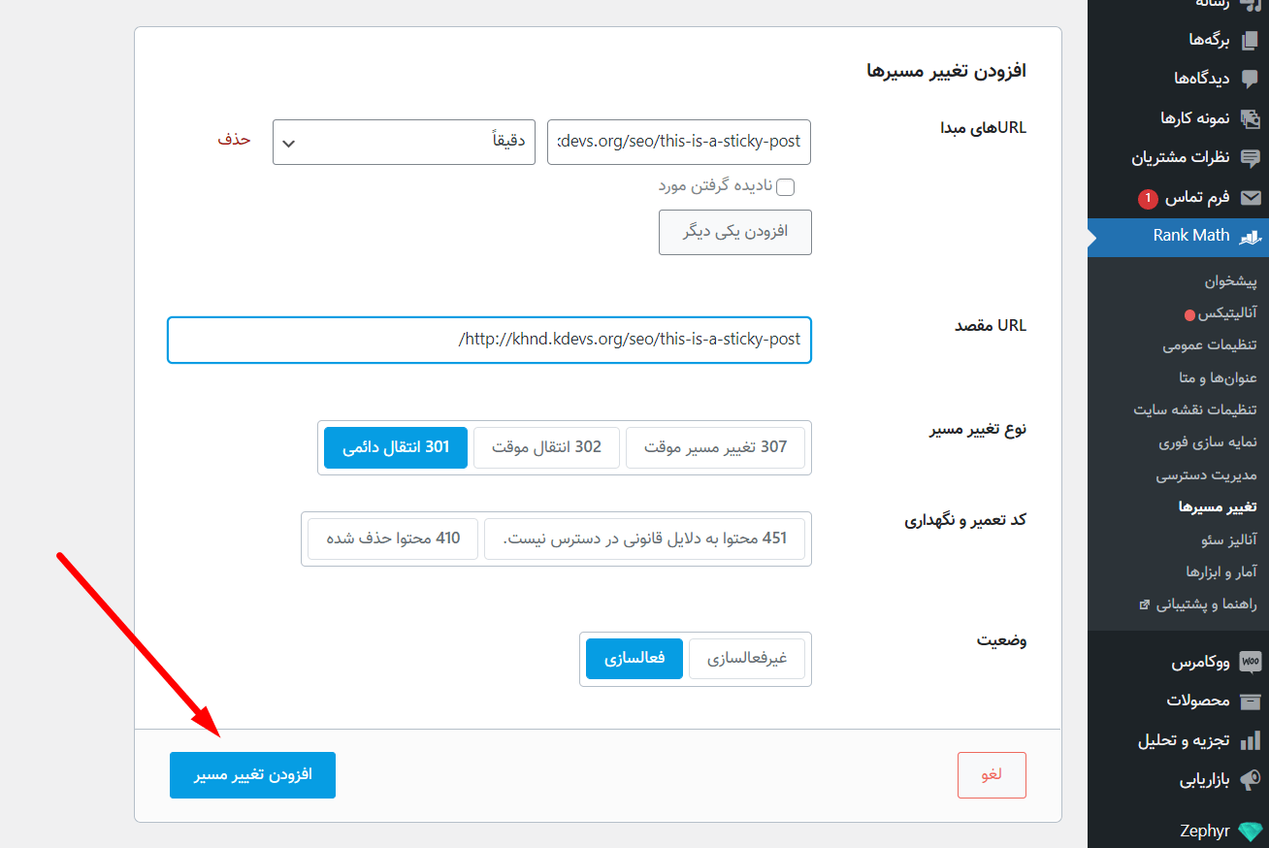
Task: Open the Rank Math sidebar icon
Action: pos(1253,237)
